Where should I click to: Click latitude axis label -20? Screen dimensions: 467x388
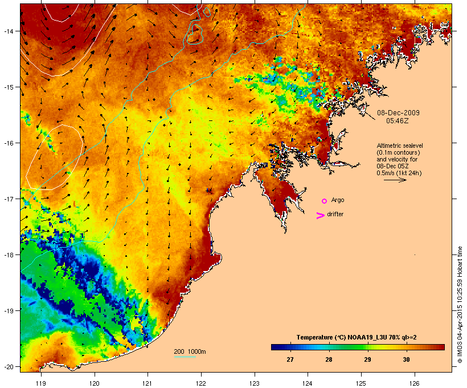coord(8,366)
